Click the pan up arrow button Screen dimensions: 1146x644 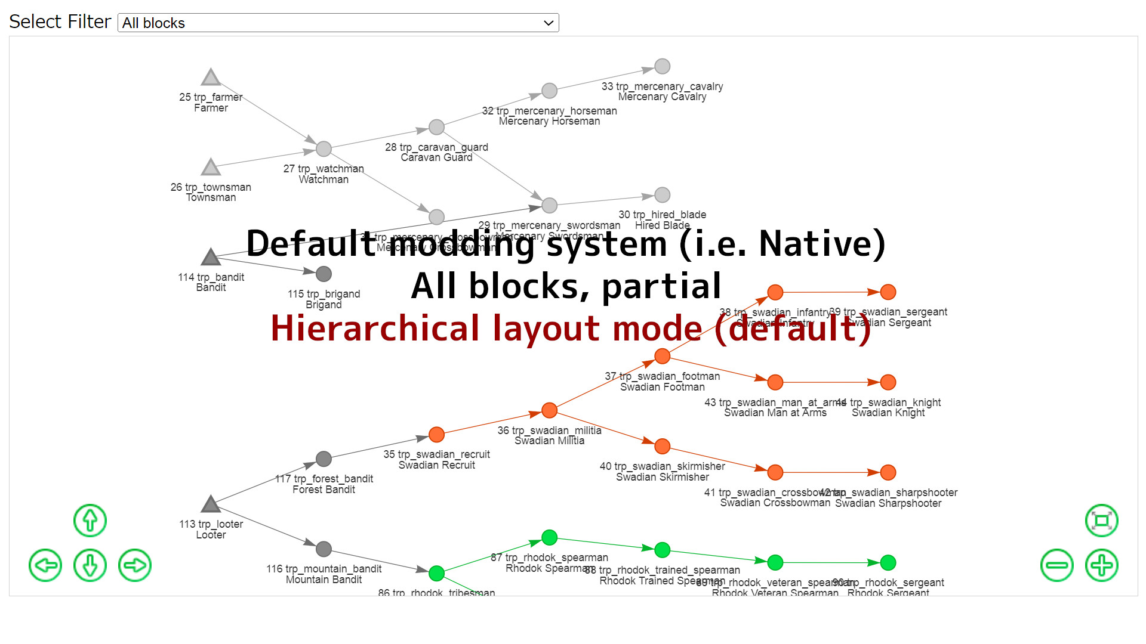(x=90, y=521)
